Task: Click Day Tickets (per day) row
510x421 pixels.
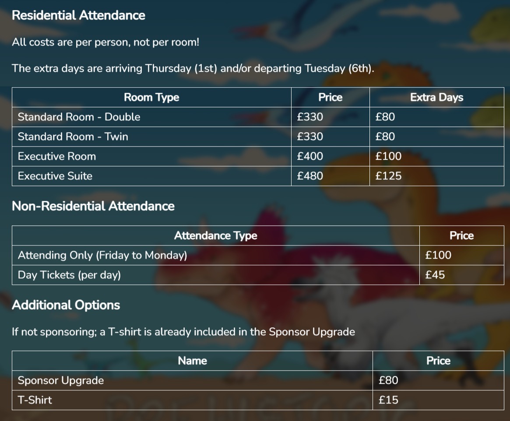Action: (69, 275)
